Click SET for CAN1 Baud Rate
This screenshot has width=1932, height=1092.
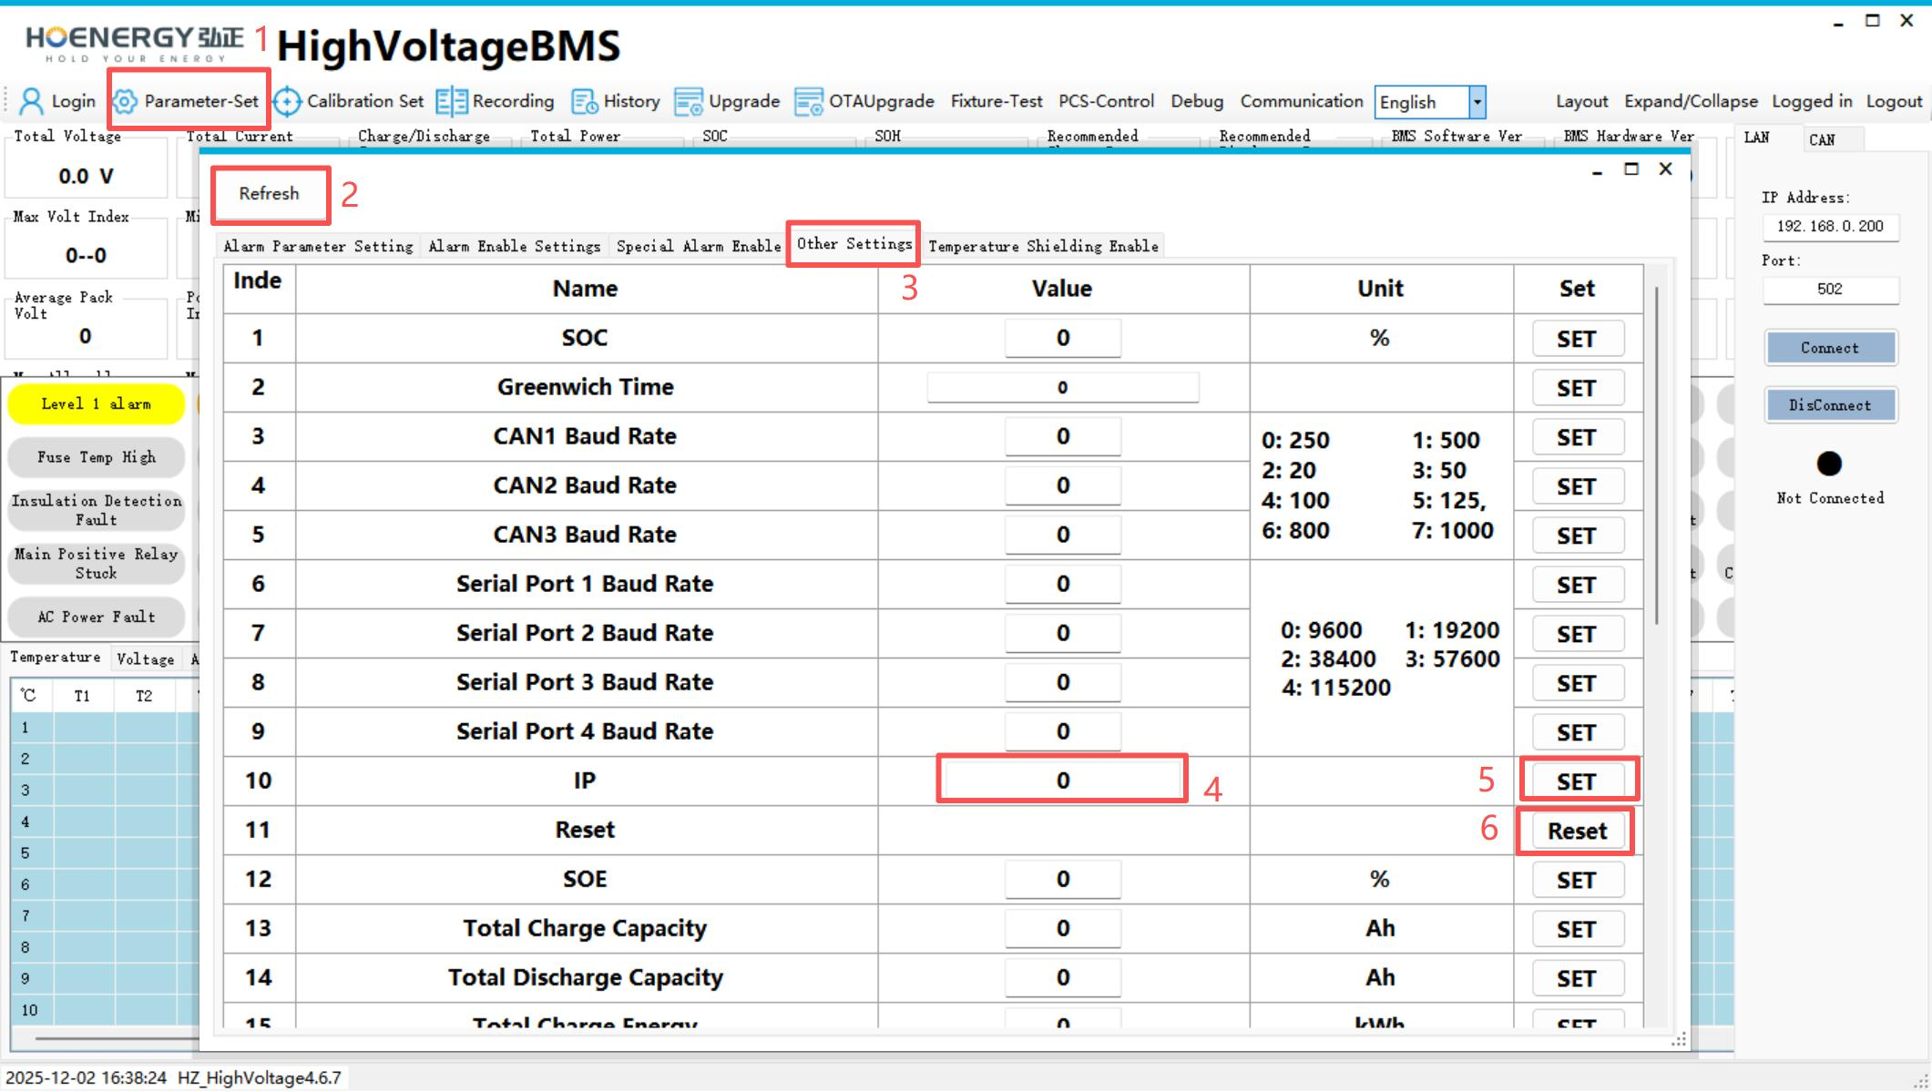(1577, 437)
